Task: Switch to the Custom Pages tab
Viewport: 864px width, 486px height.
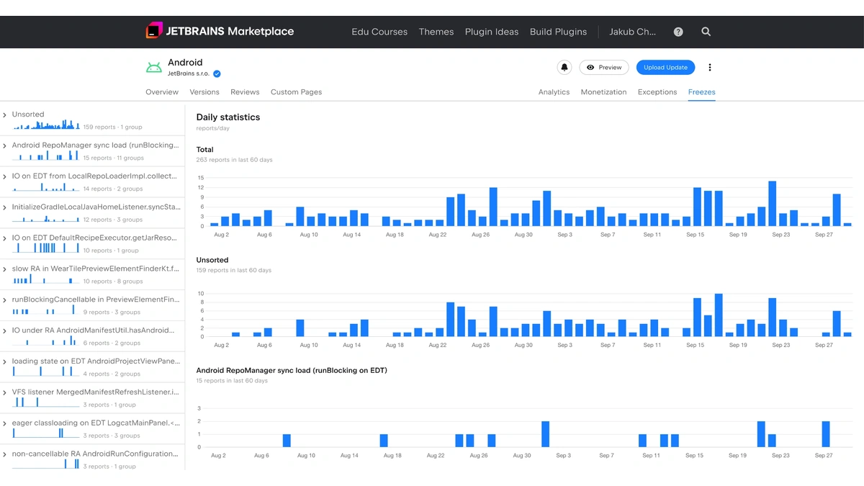Action: click(x=296, y=92)
